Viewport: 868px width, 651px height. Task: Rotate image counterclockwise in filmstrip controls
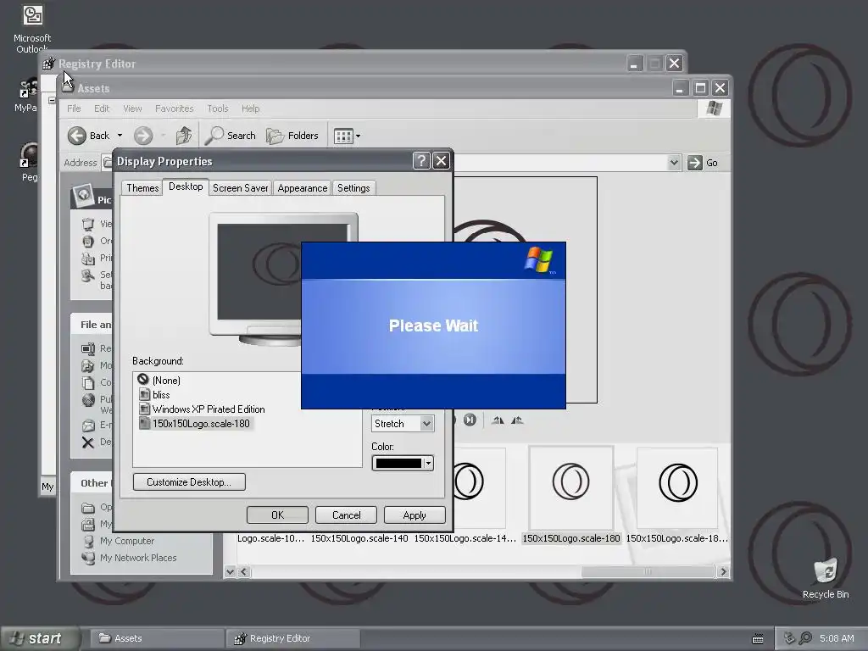tap(517, 420)
